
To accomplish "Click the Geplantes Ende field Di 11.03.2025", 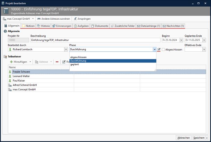I will 194,40.
